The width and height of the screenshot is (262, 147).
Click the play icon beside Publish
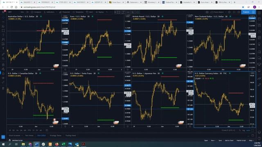(x=253, y=12)
